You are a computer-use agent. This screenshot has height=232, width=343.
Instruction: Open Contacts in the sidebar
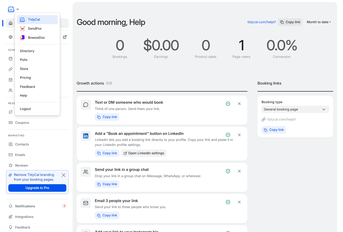[37, 144]
